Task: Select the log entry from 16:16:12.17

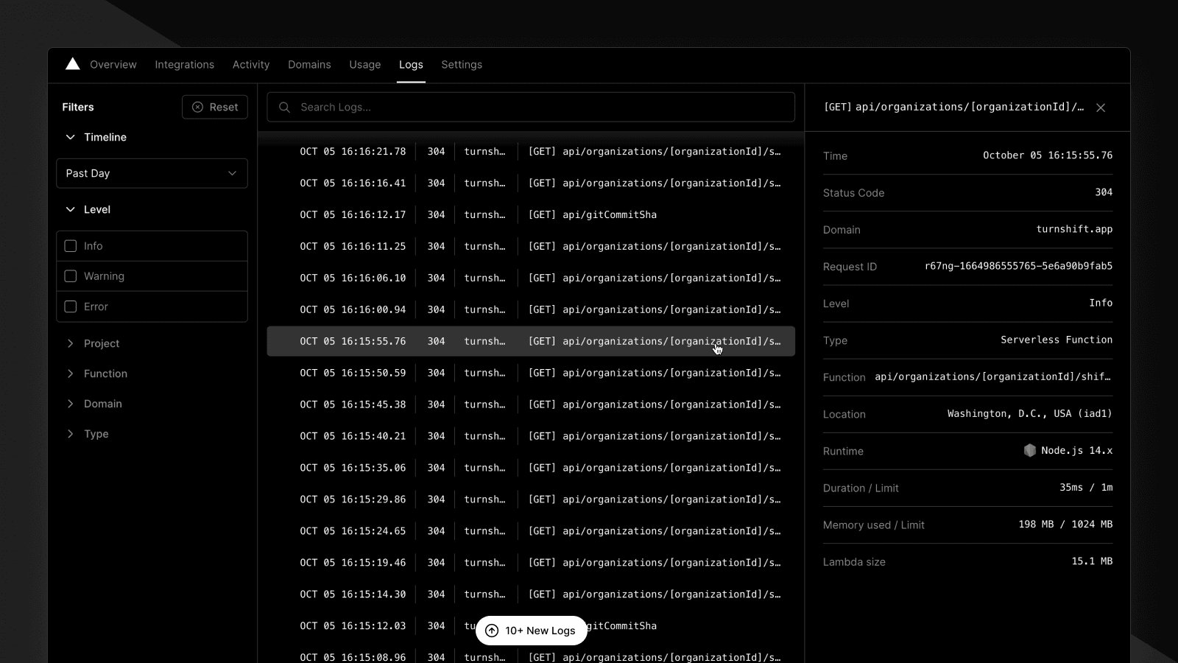Action: pos(530,214)
